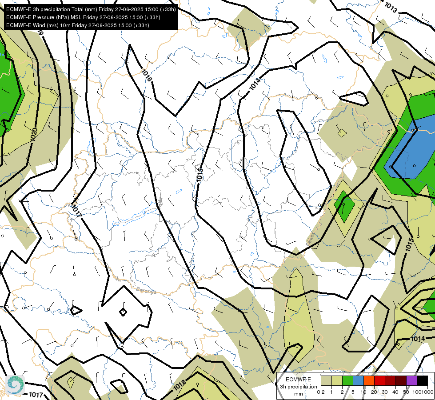This screenshot has width=435, height=400.
Task: Click the 'ECMWF-E' legend title
Action: (298, 380)
